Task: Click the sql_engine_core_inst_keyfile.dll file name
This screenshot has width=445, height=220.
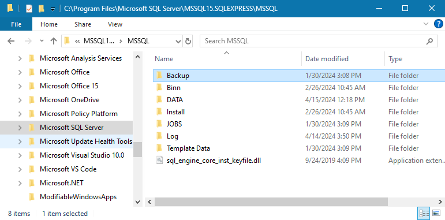Action: click(x=214, y=161)
